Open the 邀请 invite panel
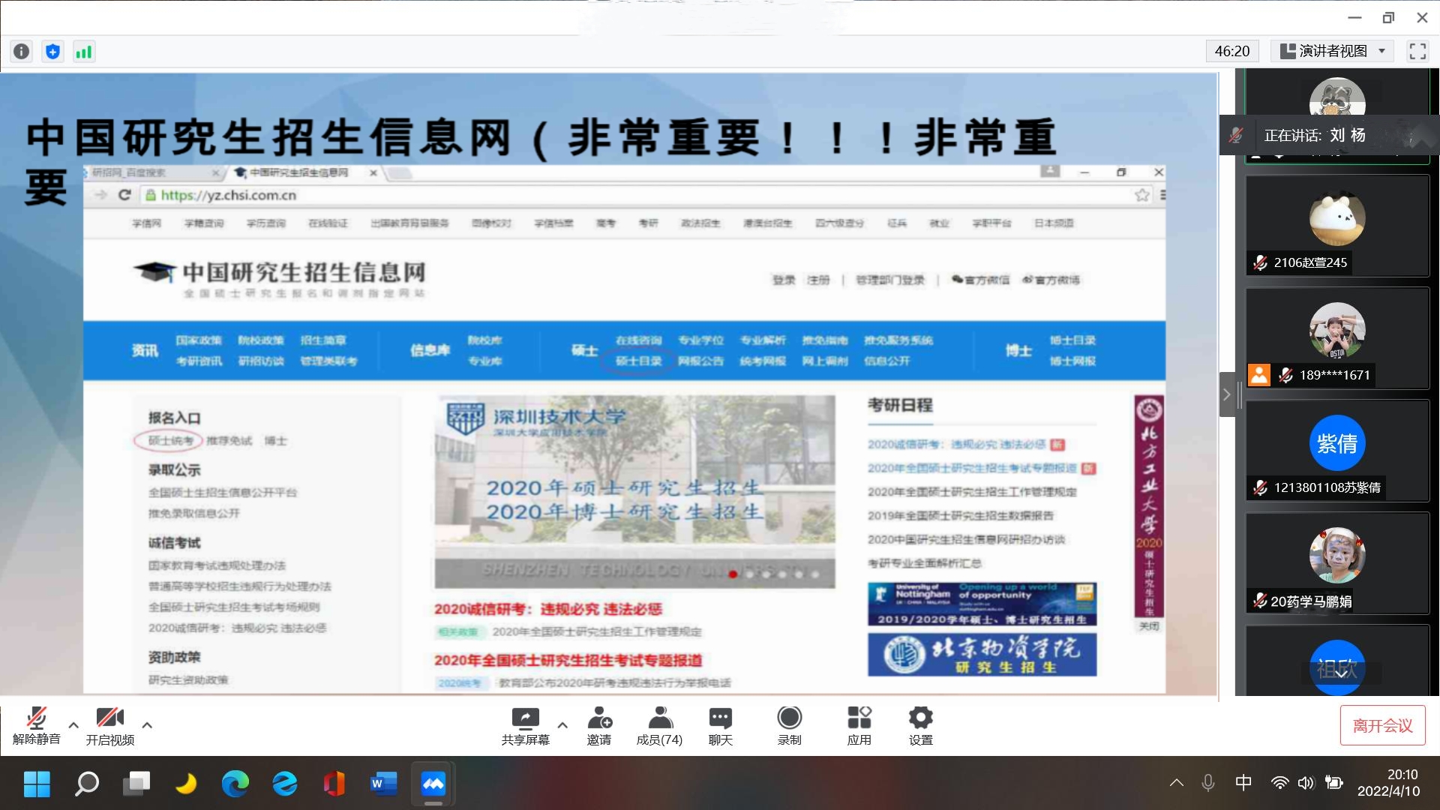The width and height of the screenshot is (1440, 810). click(x=599, y=726)
